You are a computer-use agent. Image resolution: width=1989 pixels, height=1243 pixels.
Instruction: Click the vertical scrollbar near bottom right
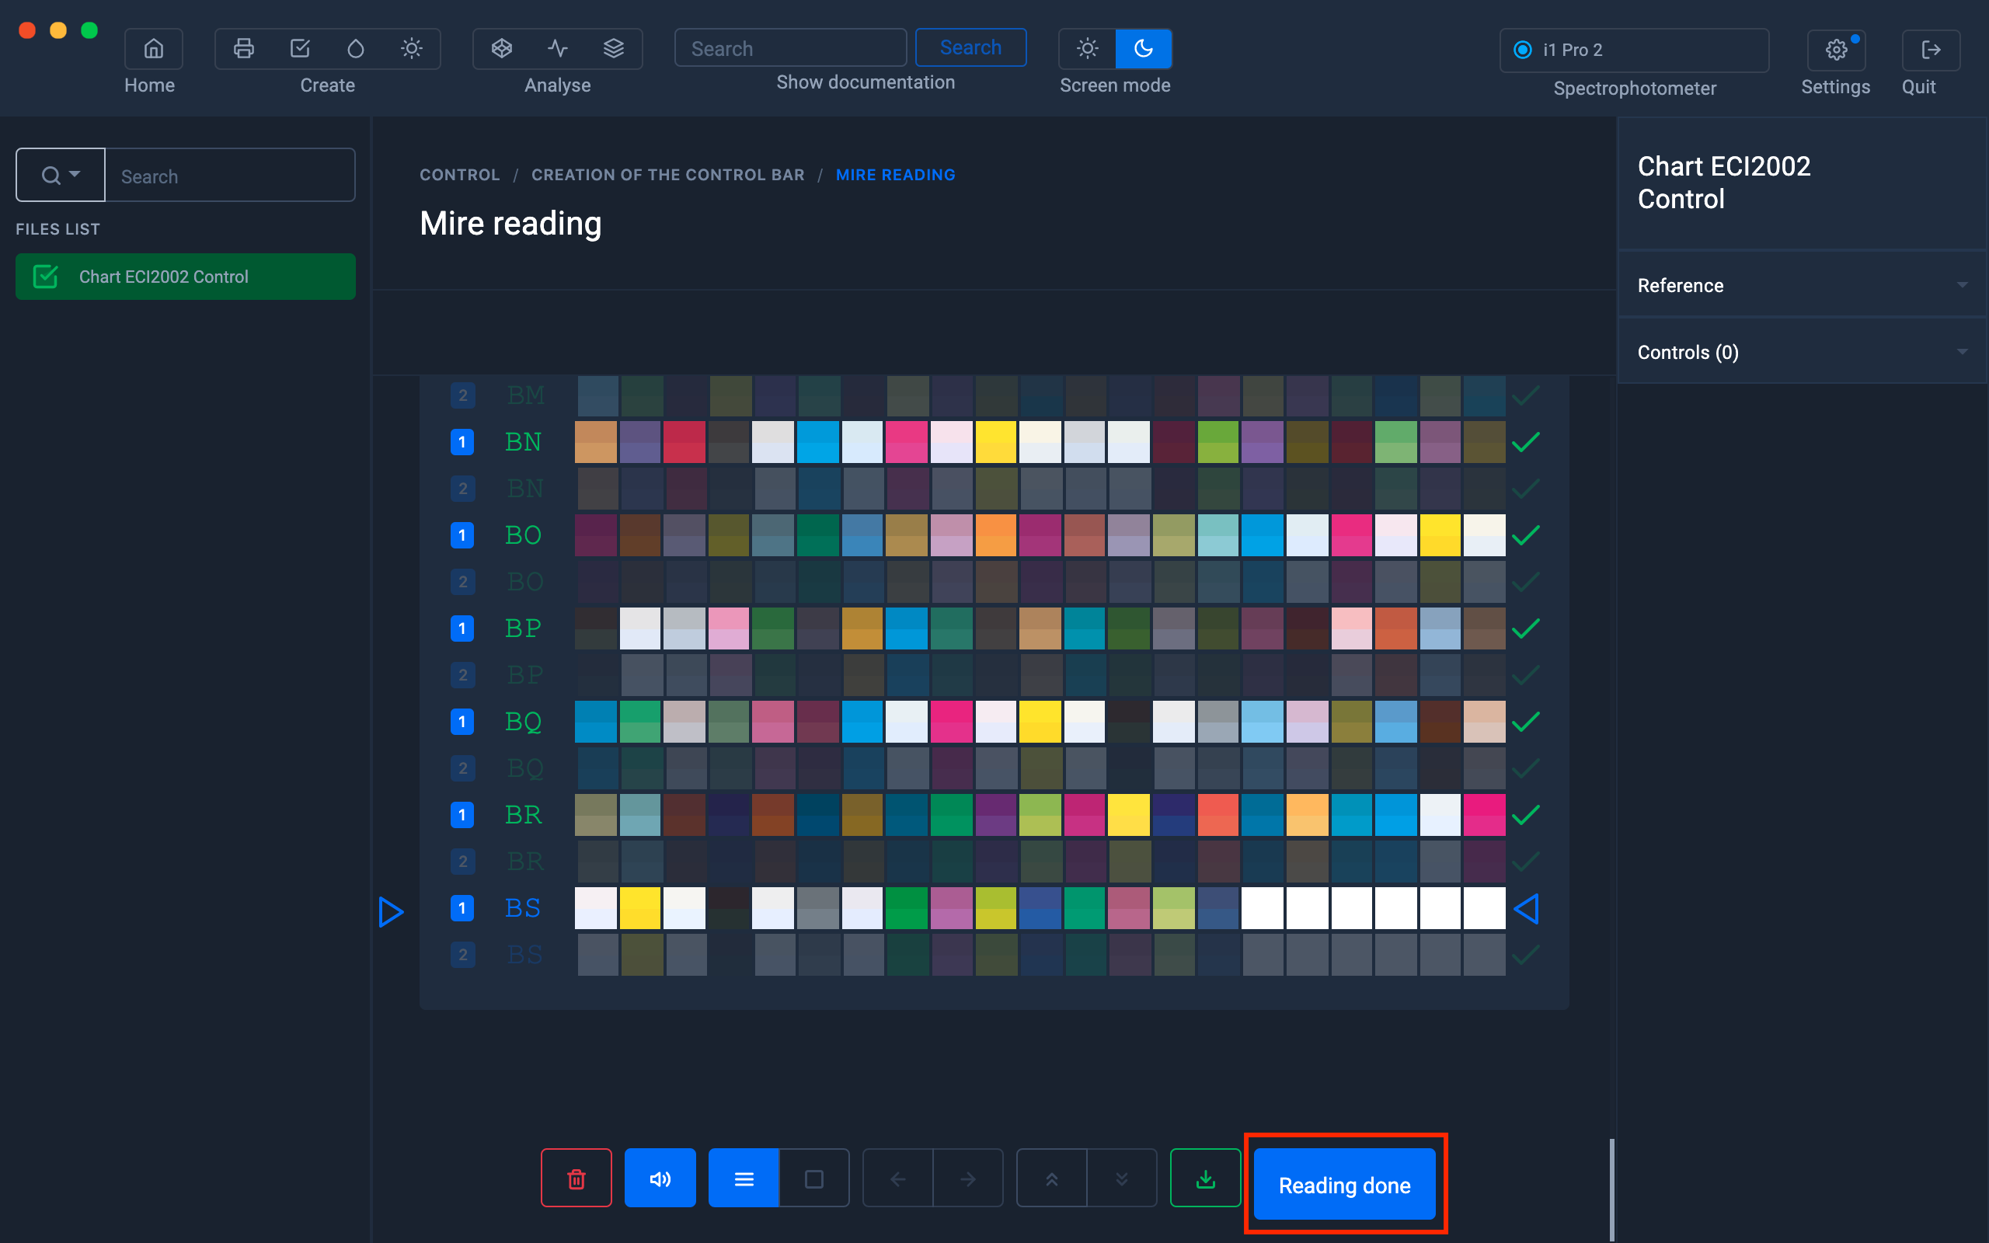[x=1611, y=1189]
